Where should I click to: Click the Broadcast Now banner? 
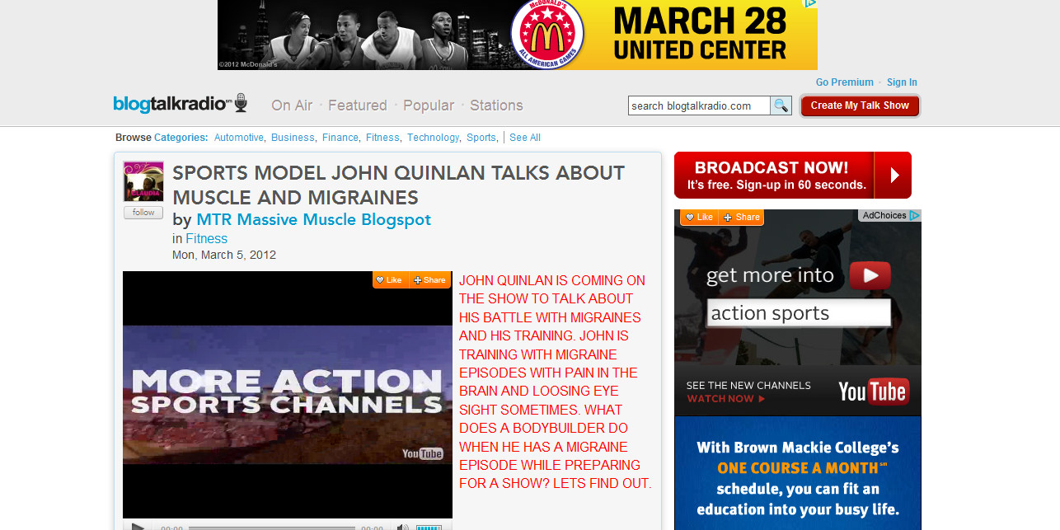pyautogui.click(x=793, y=175)
